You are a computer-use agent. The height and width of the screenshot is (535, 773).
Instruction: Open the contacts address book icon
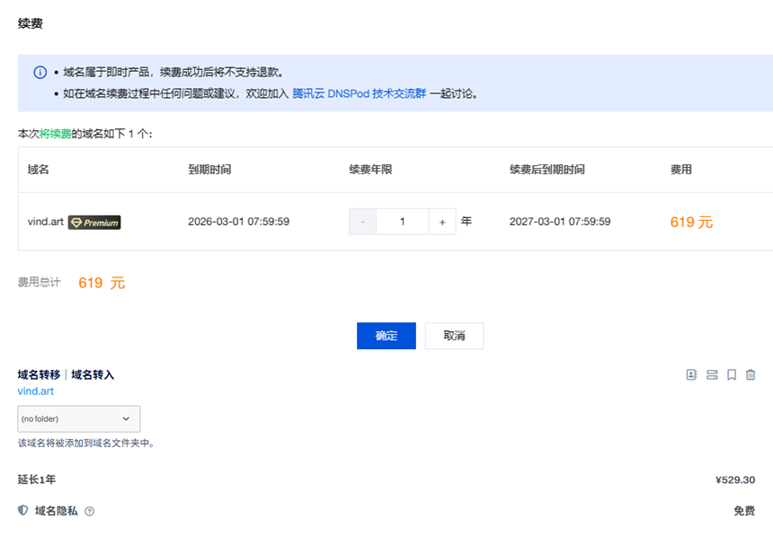coord(692,374)
